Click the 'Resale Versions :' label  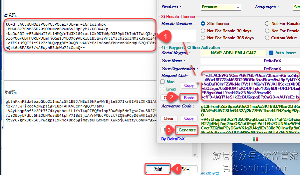178,24
